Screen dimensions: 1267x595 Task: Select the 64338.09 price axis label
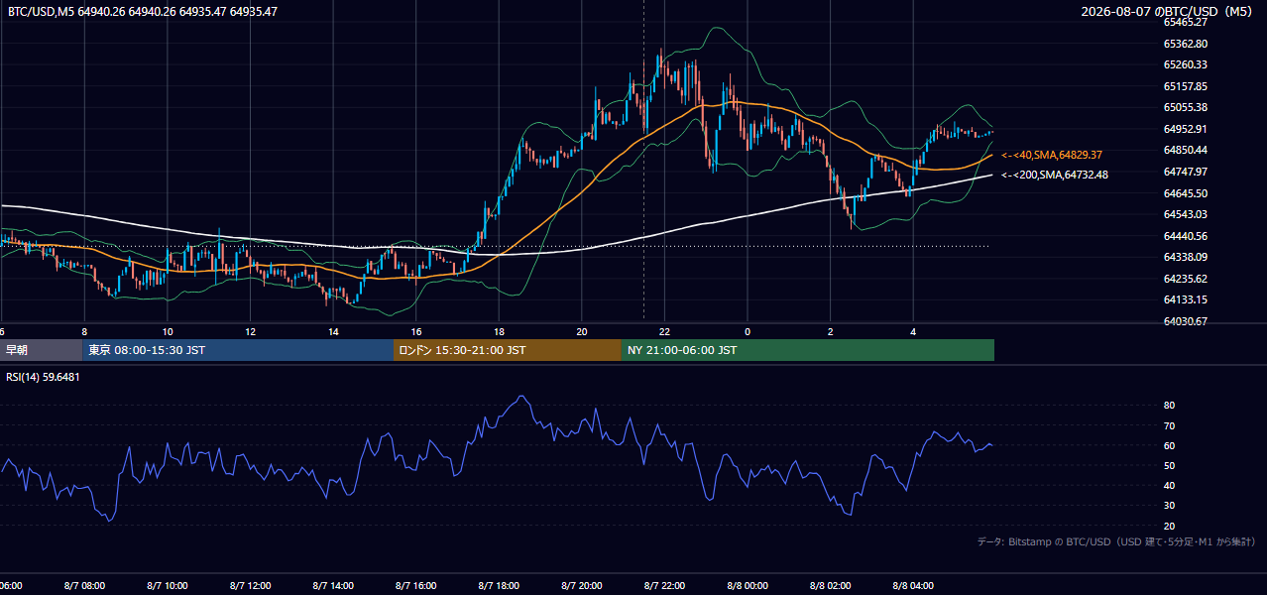click(x=1185, y=257)
